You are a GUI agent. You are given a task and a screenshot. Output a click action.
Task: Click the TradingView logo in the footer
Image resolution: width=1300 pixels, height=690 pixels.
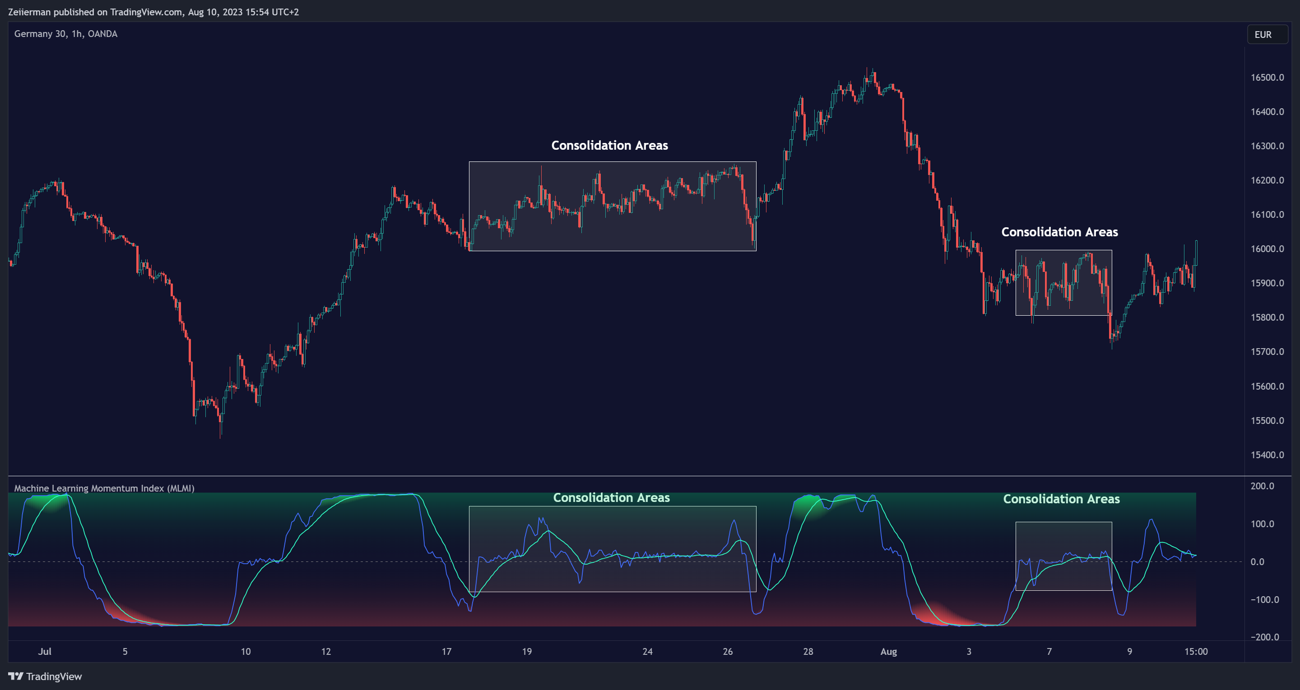(x=45, y=676)
